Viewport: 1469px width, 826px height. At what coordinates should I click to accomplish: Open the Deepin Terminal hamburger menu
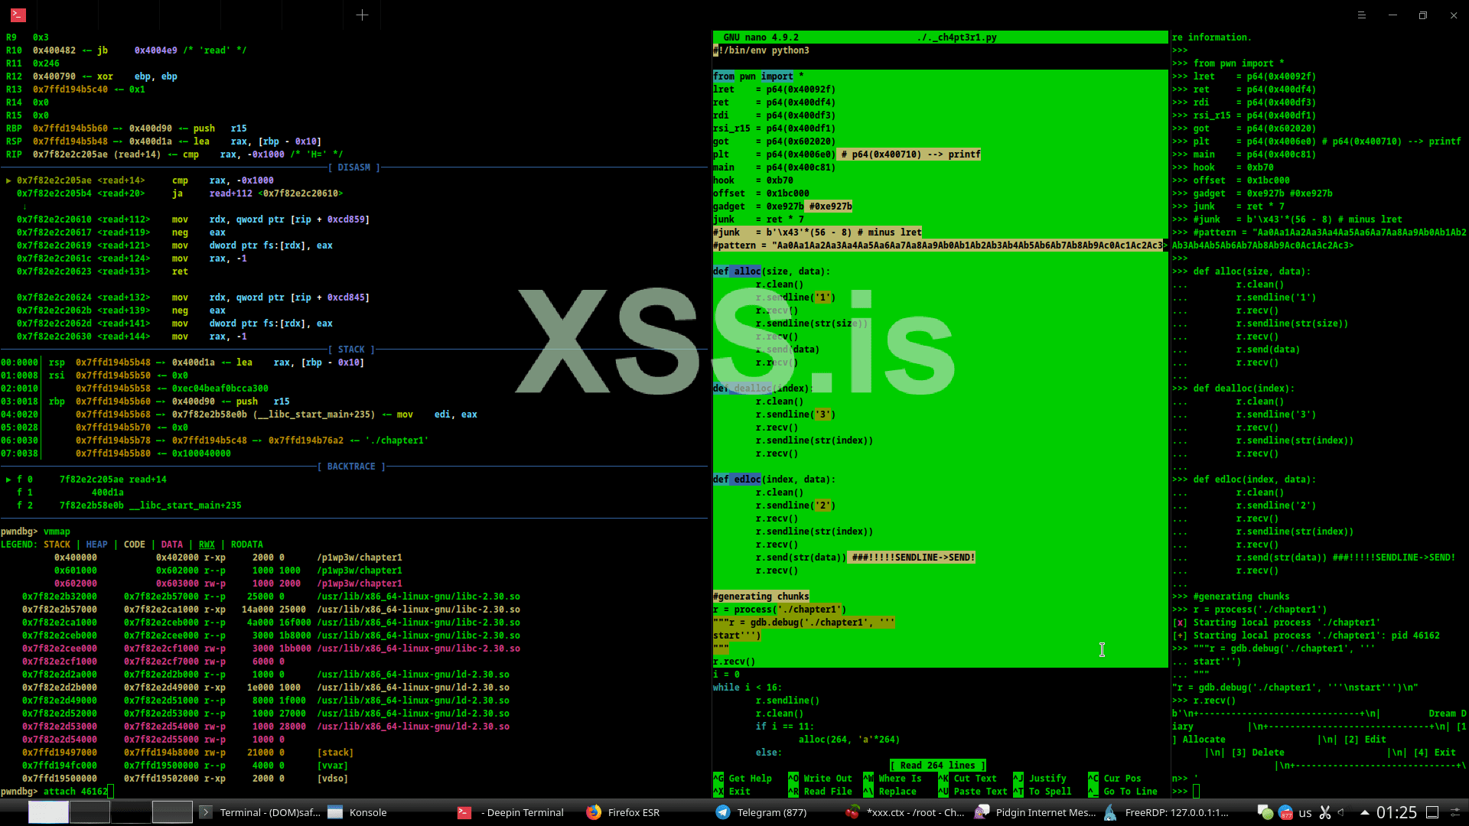[x=1361, y=15]
